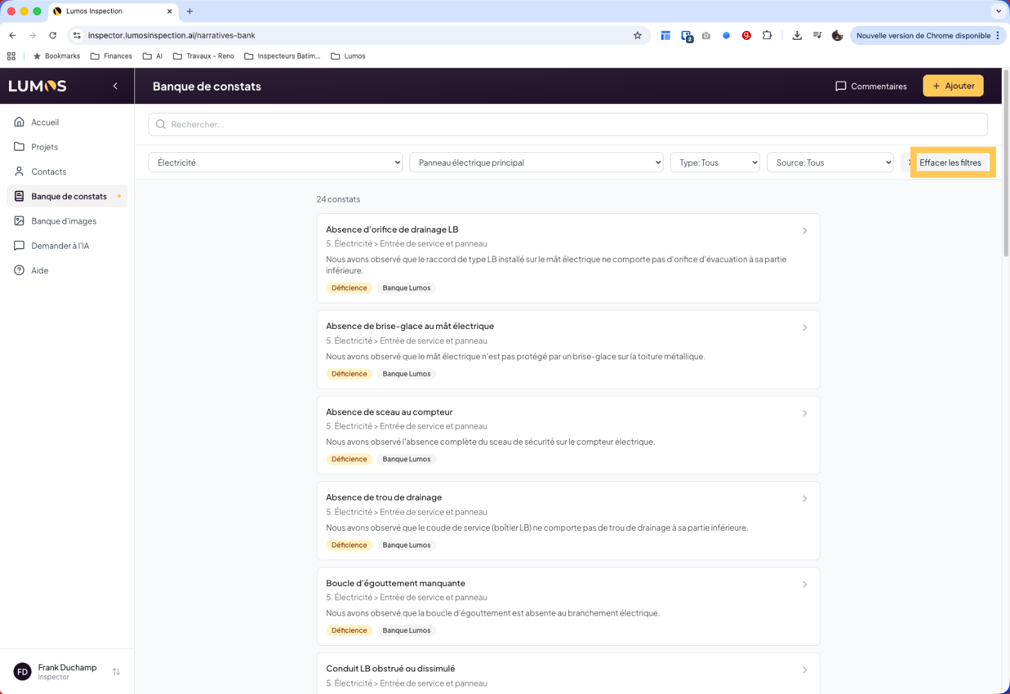Click the Ajouter button
Screen dimensions: 1010x694
(x=953, y=86)
